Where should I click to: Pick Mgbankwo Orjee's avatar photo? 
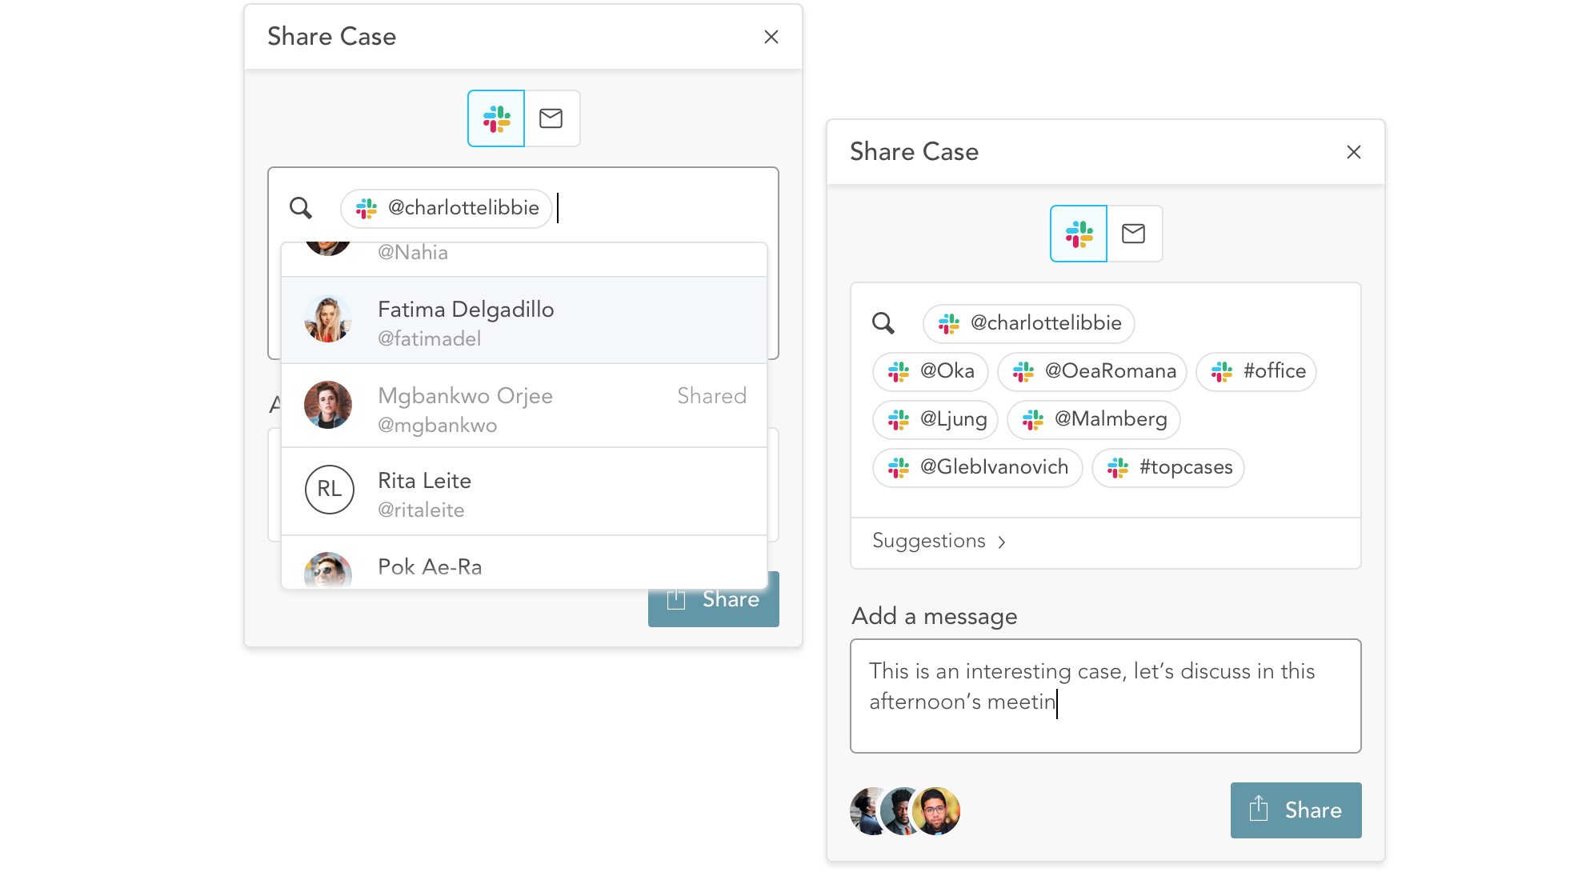[x=328, y=405]
